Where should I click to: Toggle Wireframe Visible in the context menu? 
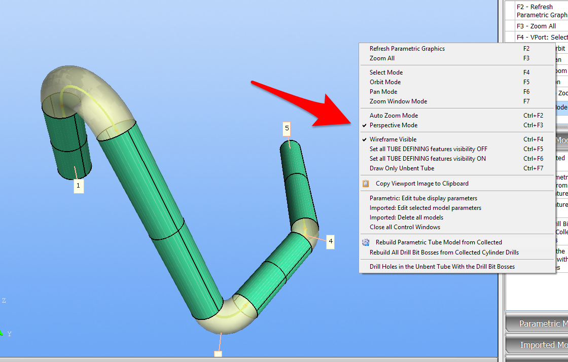click(393, 139)
